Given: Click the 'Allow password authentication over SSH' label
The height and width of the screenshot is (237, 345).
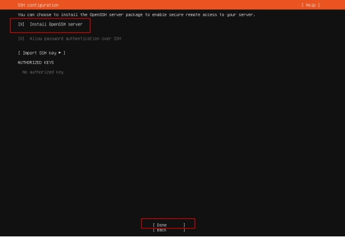Looking at the screenshot, I should pos(75,39).
